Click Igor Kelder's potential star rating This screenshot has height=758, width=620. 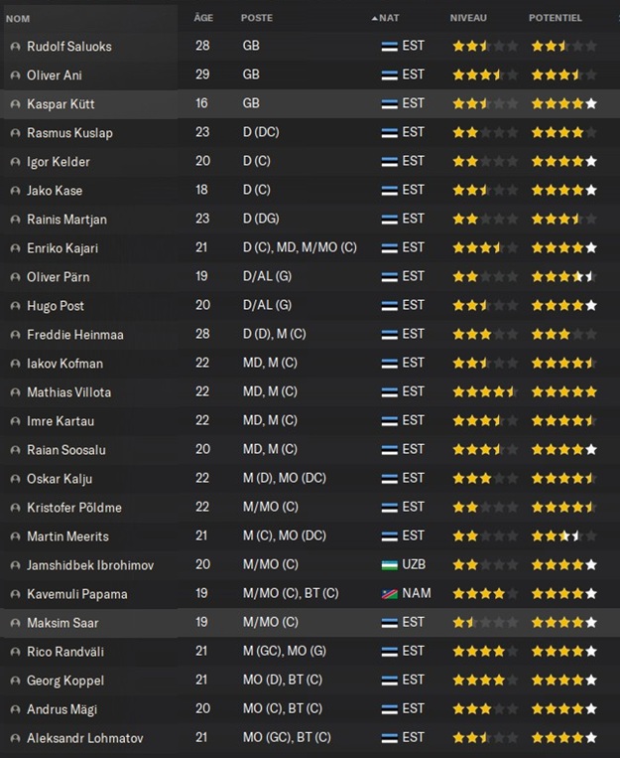[563, 161]
